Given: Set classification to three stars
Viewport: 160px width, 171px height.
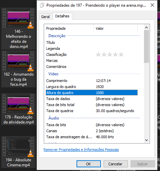Looking at the screenshot, I should point(110,55).
